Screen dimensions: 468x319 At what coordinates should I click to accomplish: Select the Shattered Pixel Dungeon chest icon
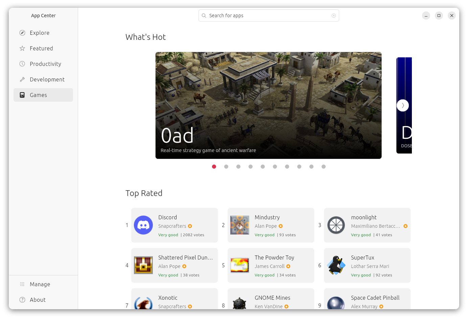click(x=143, y=265)
